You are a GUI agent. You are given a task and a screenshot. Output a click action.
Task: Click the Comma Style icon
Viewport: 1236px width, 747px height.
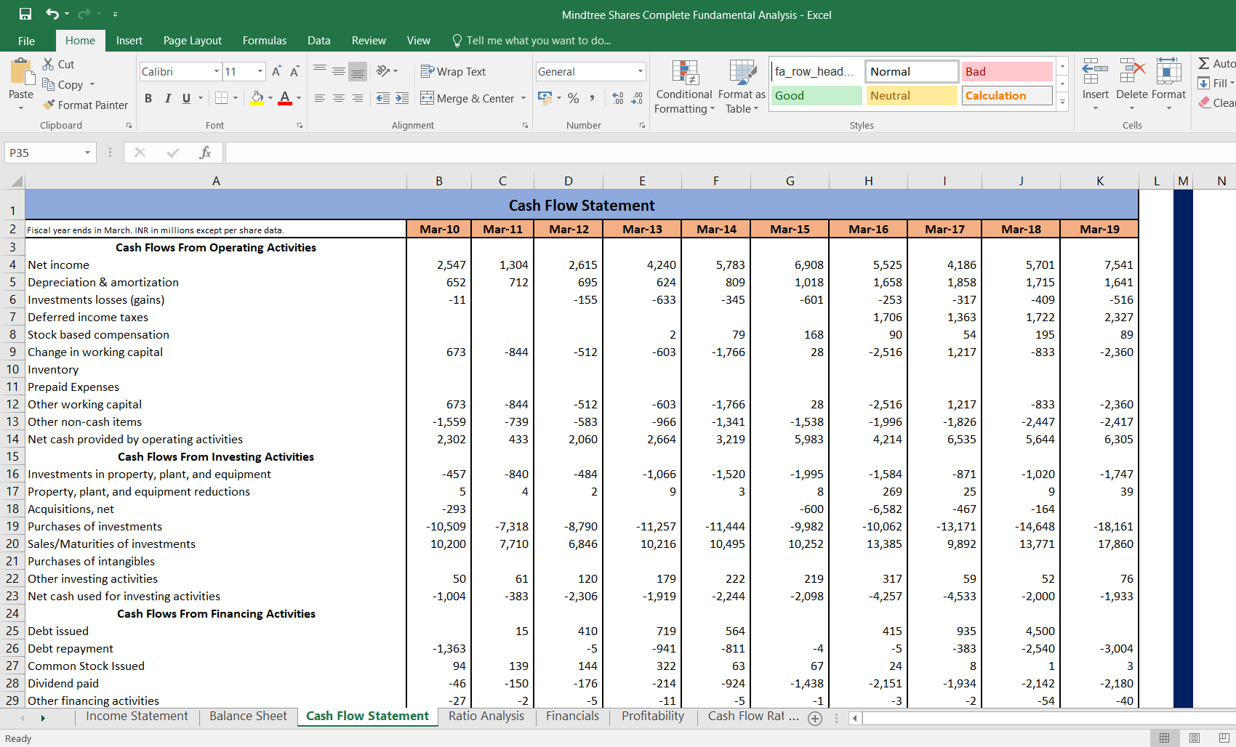click(x=593, y=98)
